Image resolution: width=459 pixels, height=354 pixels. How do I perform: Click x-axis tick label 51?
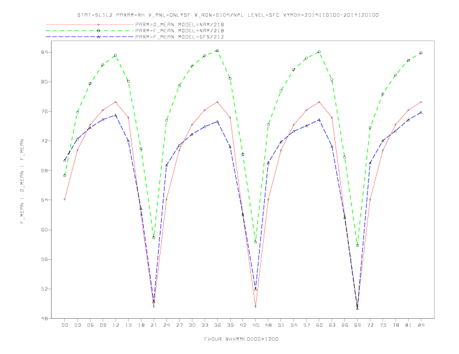click(x=281, y=325)
